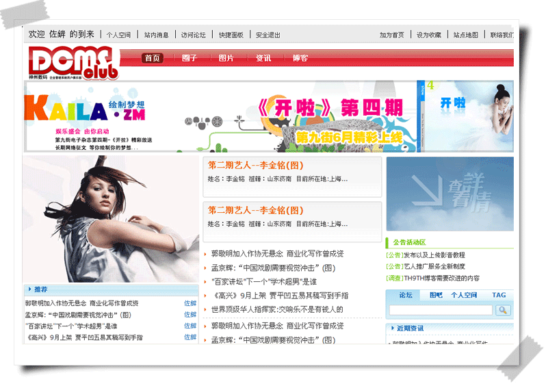Open 孟京辉 article in 推荐 list
This screenshot has width=546, height=388.
pos(78,315)
